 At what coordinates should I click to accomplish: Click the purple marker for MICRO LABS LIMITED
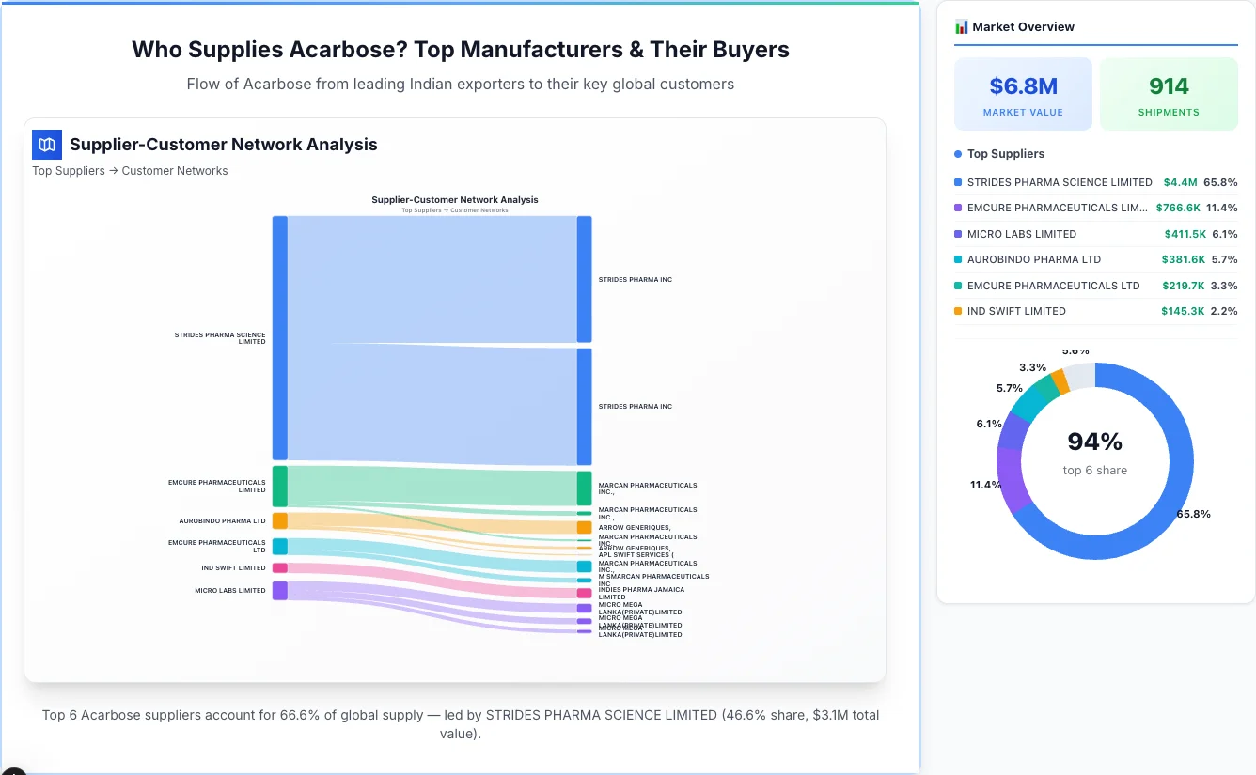957,234
